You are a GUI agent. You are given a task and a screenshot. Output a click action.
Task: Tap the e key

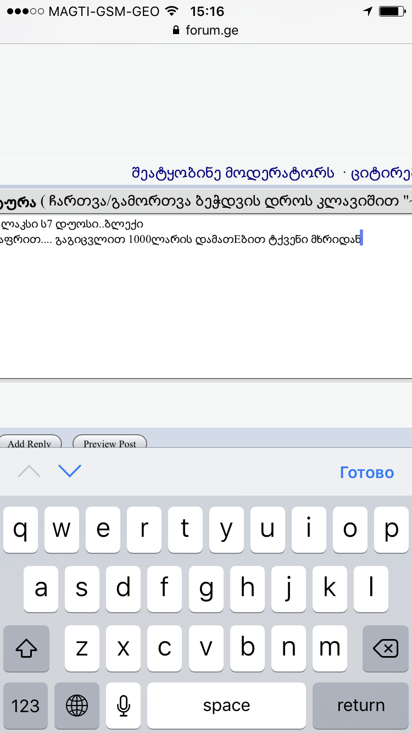click(x=103, y=530)
